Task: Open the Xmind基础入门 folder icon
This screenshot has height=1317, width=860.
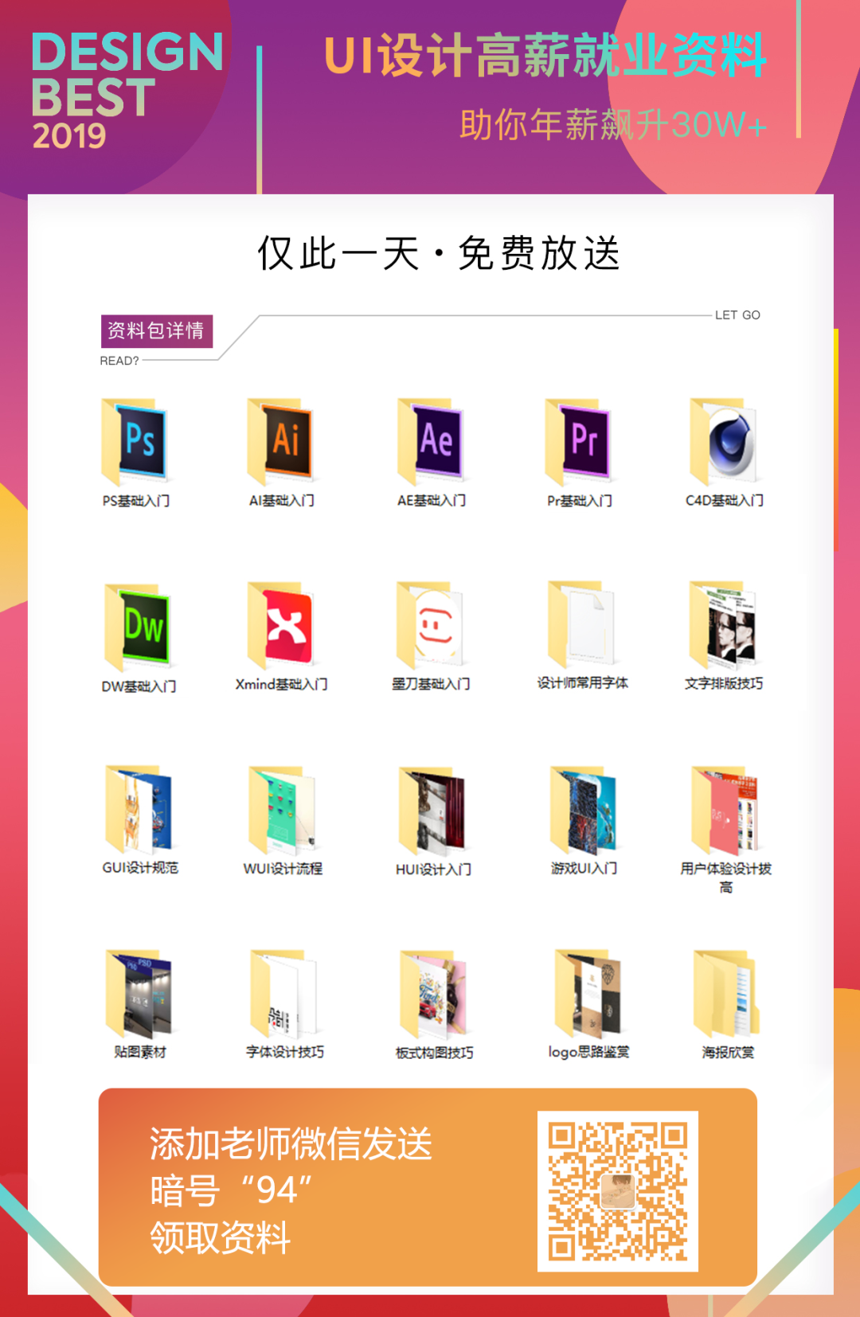Action: tap(281, 625)
